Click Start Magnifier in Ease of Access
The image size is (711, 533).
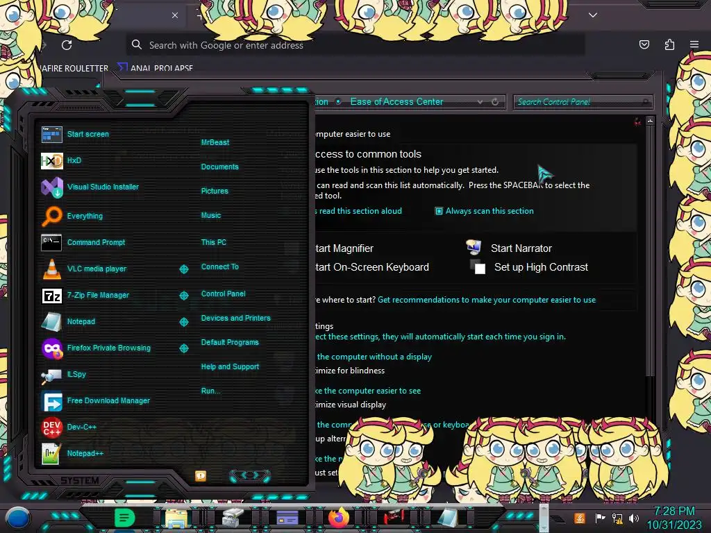[x=344, y=248]
